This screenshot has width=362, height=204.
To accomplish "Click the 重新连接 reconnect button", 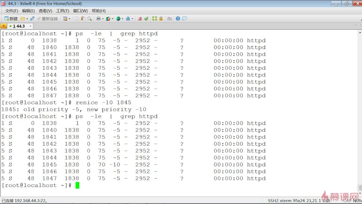I will (x=47, y=18).
